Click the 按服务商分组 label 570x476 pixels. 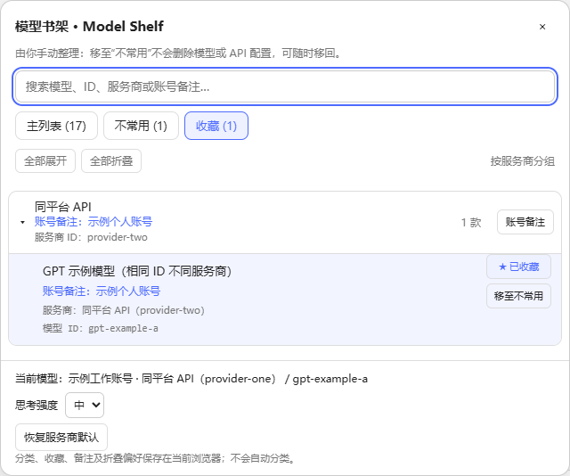pos(523,160)
